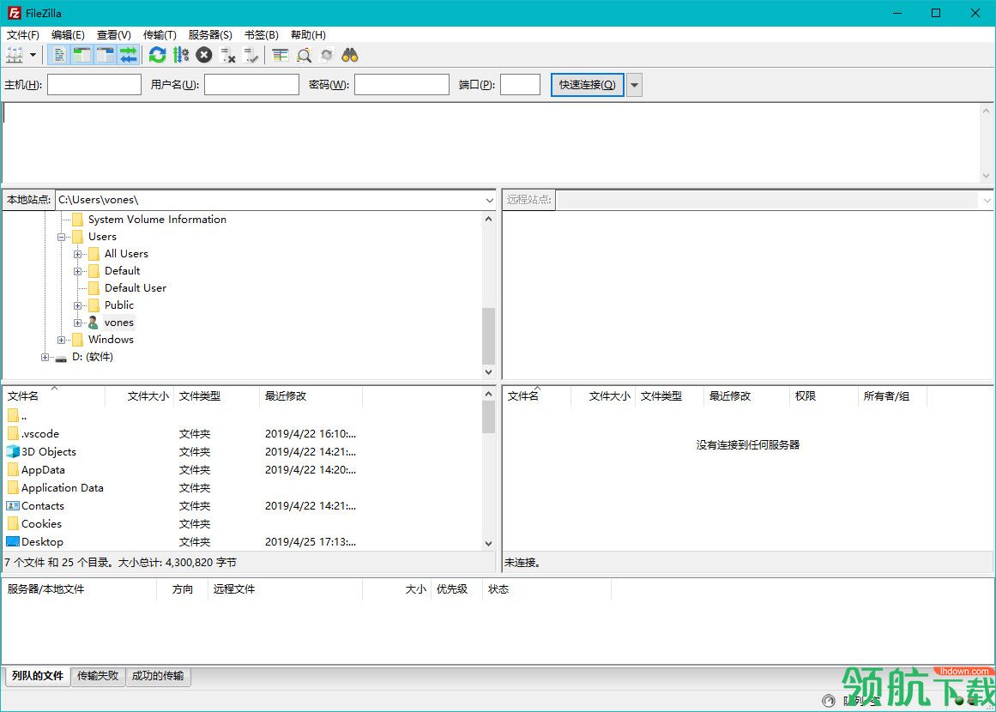Focus the 密码 password field
This screenshot has height=712, width=996.
(401, 84)
